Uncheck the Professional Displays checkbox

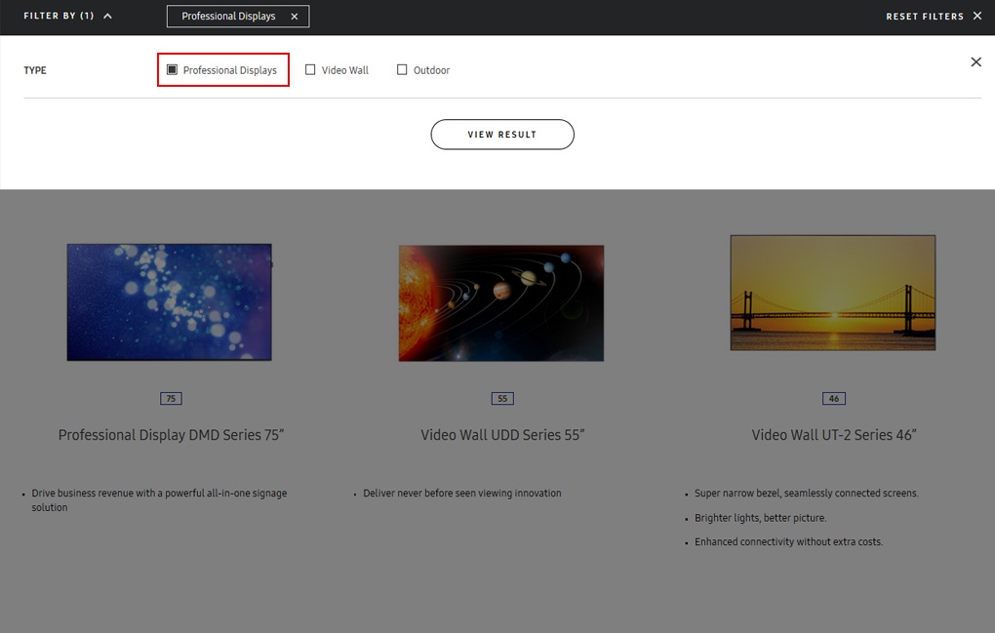point(172,70)
